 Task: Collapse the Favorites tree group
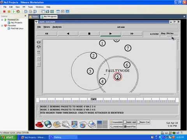(x=2, y=26)
